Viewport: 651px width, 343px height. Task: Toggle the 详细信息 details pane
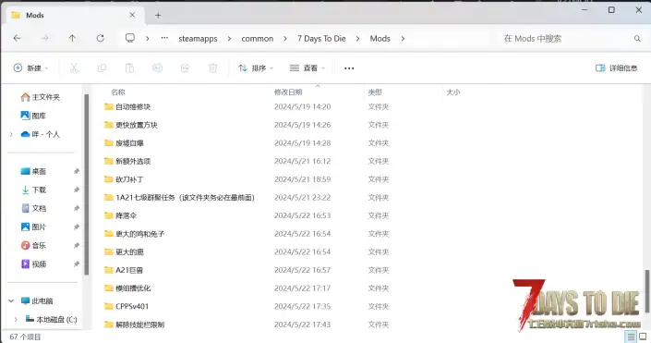coord(616,67)
